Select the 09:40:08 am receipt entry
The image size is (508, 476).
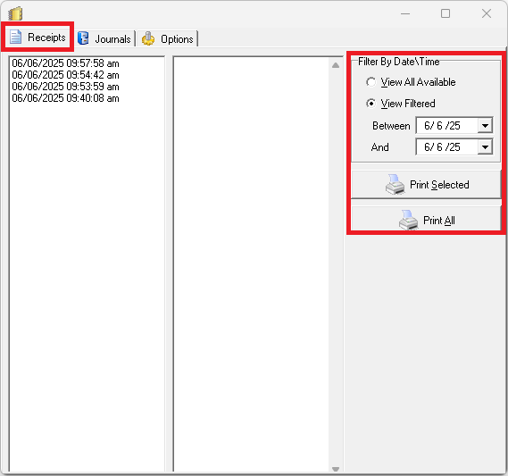(65, 98)
